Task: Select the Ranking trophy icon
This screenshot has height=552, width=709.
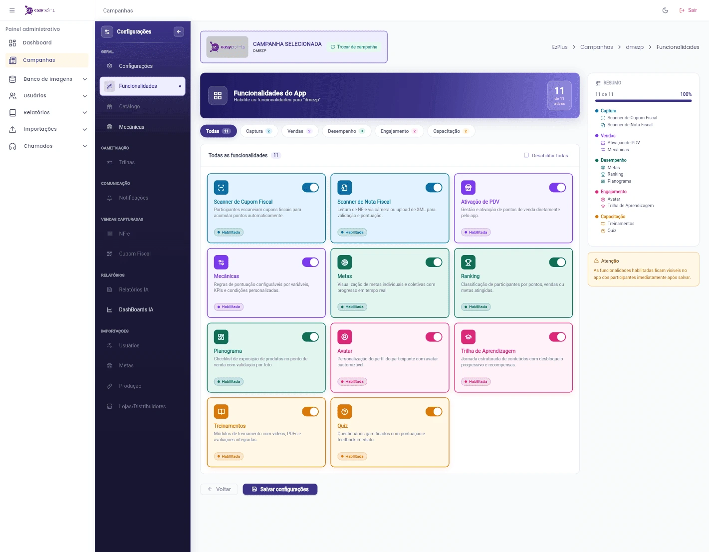Action: 468,262
